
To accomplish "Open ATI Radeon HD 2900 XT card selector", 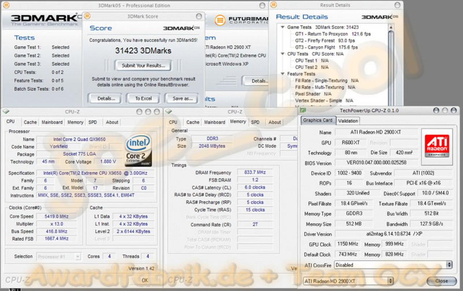I will (348, 281).
